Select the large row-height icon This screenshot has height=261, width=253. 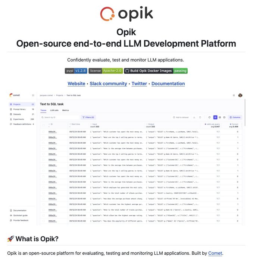224,117
